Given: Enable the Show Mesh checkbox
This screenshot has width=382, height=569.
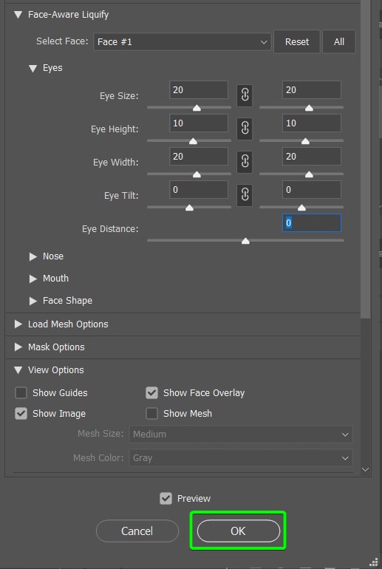Looking at the screenshot, I should click(151, 413).
